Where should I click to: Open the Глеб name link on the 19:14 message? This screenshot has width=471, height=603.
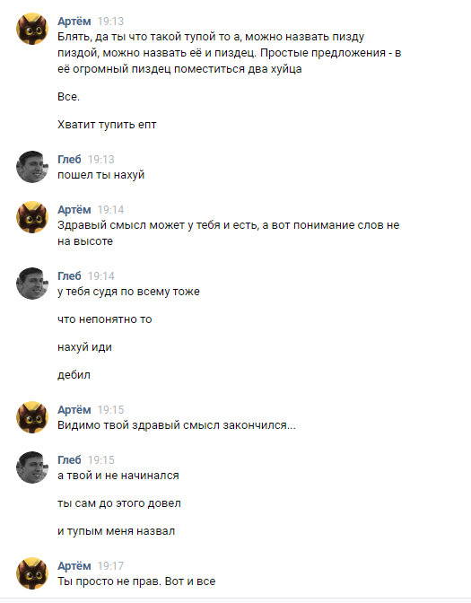[69, 276]
